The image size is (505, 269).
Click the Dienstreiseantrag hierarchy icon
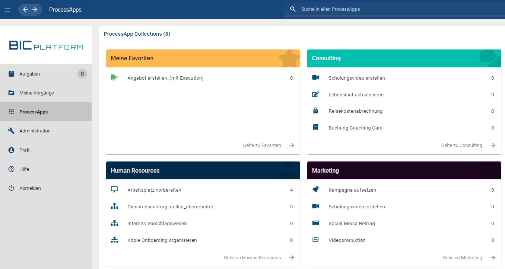tap(114, 206)
